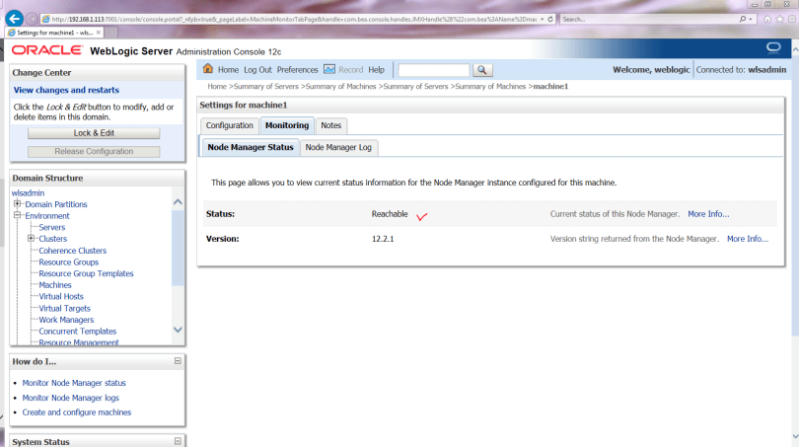
Task: Click More Info link for Status
Action: coord(708,214)
